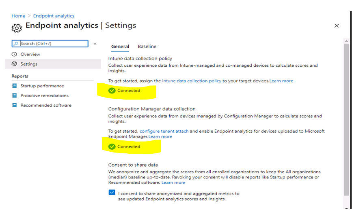Close the Endpoint analytics Settings blade
This screenshot has height=210, width=352.
(337, 26)
